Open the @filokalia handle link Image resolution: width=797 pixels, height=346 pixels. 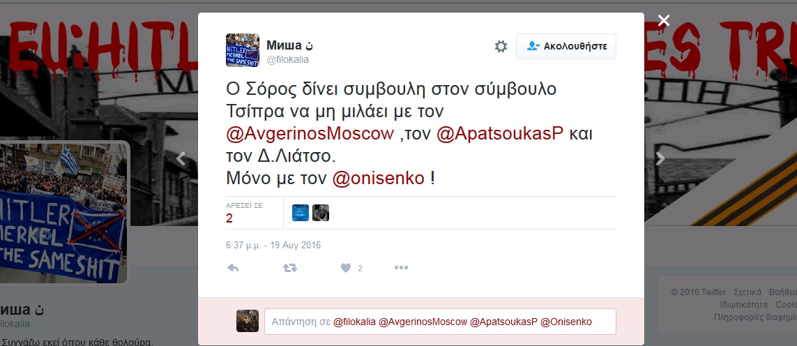pos(288,59)
